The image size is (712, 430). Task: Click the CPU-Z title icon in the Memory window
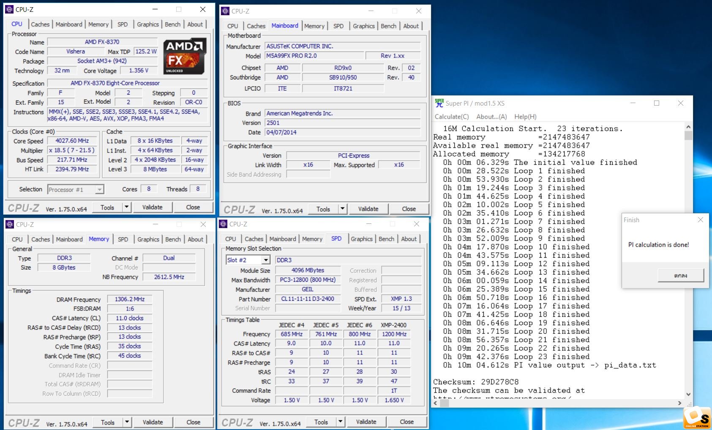(10, 224)
